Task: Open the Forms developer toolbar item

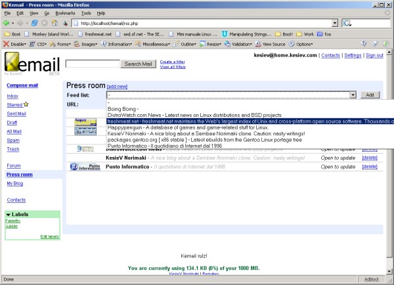Action: click(x=60, y=44)
